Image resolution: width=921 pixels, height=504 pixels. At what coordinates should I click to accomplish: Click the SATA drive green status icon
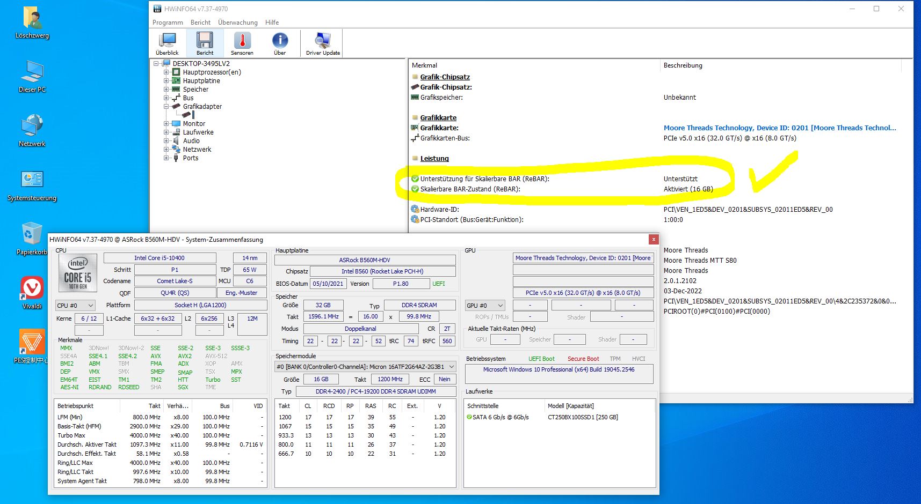point(469,417)
